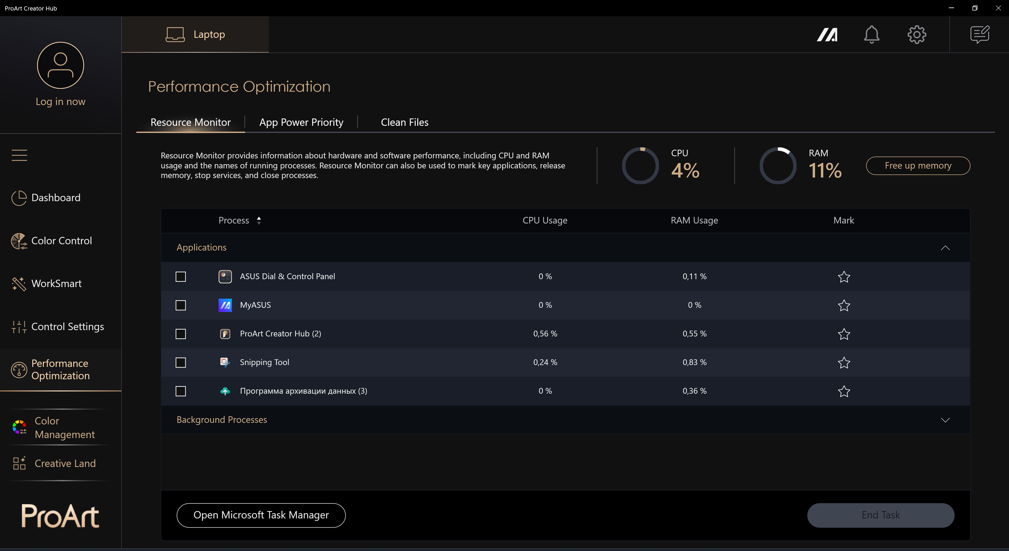Sort by Process column arrow
This screenshot has width=1009, height=551.
click(x=259, y=220)
